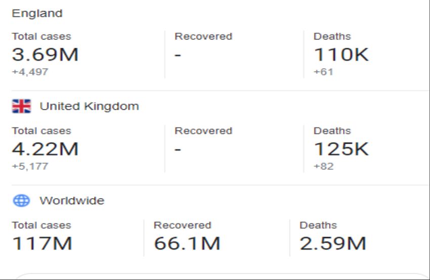Open the England region heading

point(37,13)
